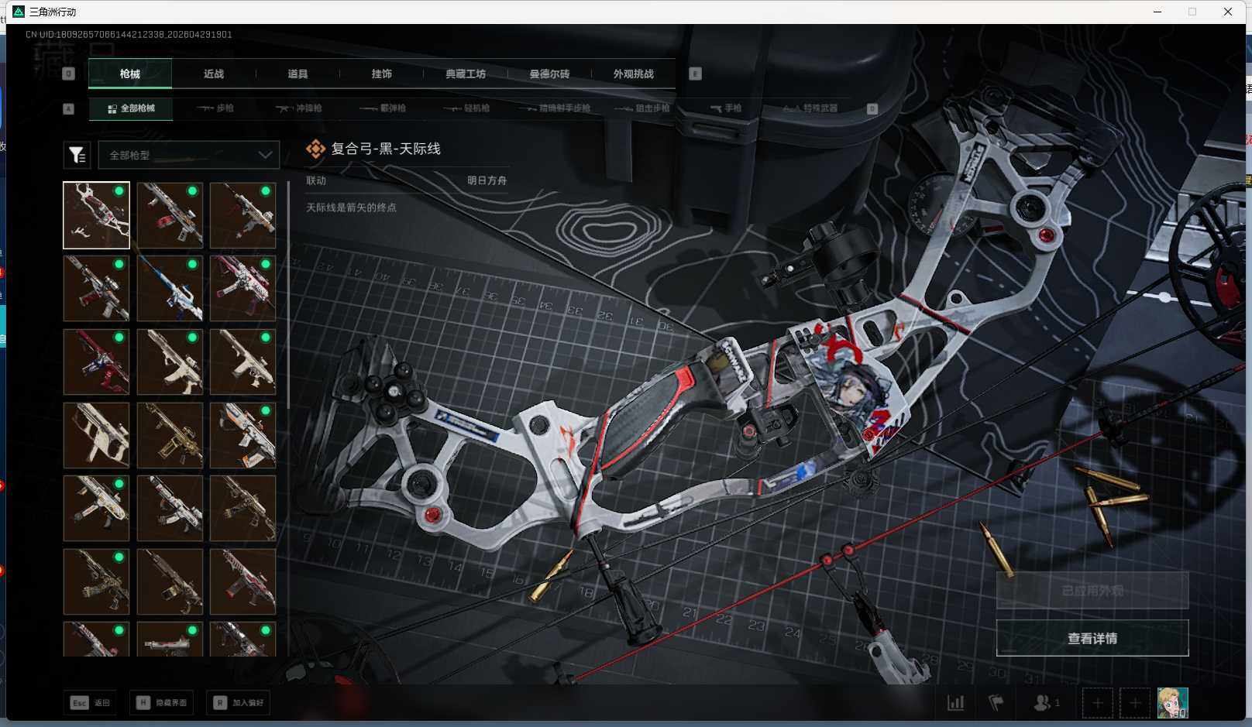Select the first row, second column skin thumbnail

point(170,215)
